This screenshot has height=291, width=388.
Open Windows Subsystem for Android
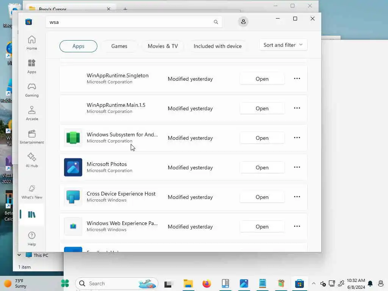click(262, 138)
